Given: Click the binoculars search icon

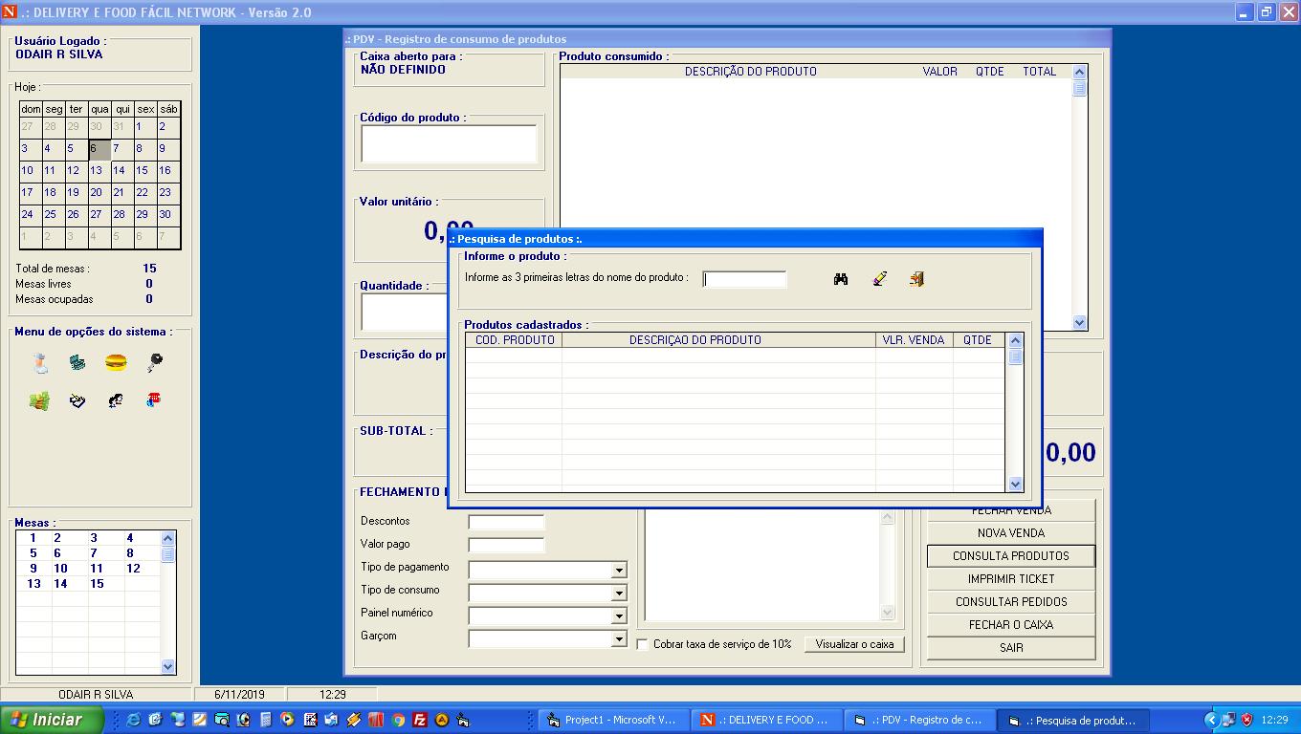Looking at the screenshot, I should 841,279.
